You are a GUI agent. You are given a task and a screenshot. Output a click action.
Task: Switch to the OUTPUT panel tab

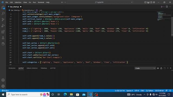tap(21, 68)
